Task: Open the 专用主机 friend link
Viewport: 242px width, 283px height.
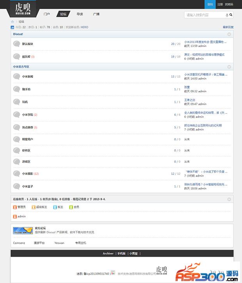Action: coord(81,243)
